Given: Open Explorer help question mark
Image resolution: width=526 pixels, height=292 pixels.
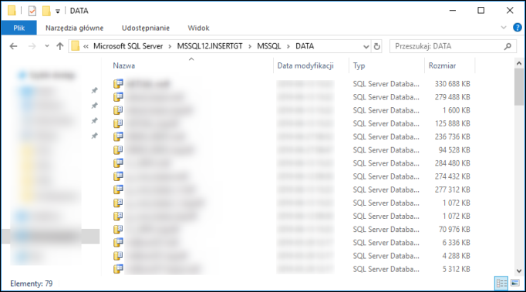Looking at the screenshot, I should point(518,28).
